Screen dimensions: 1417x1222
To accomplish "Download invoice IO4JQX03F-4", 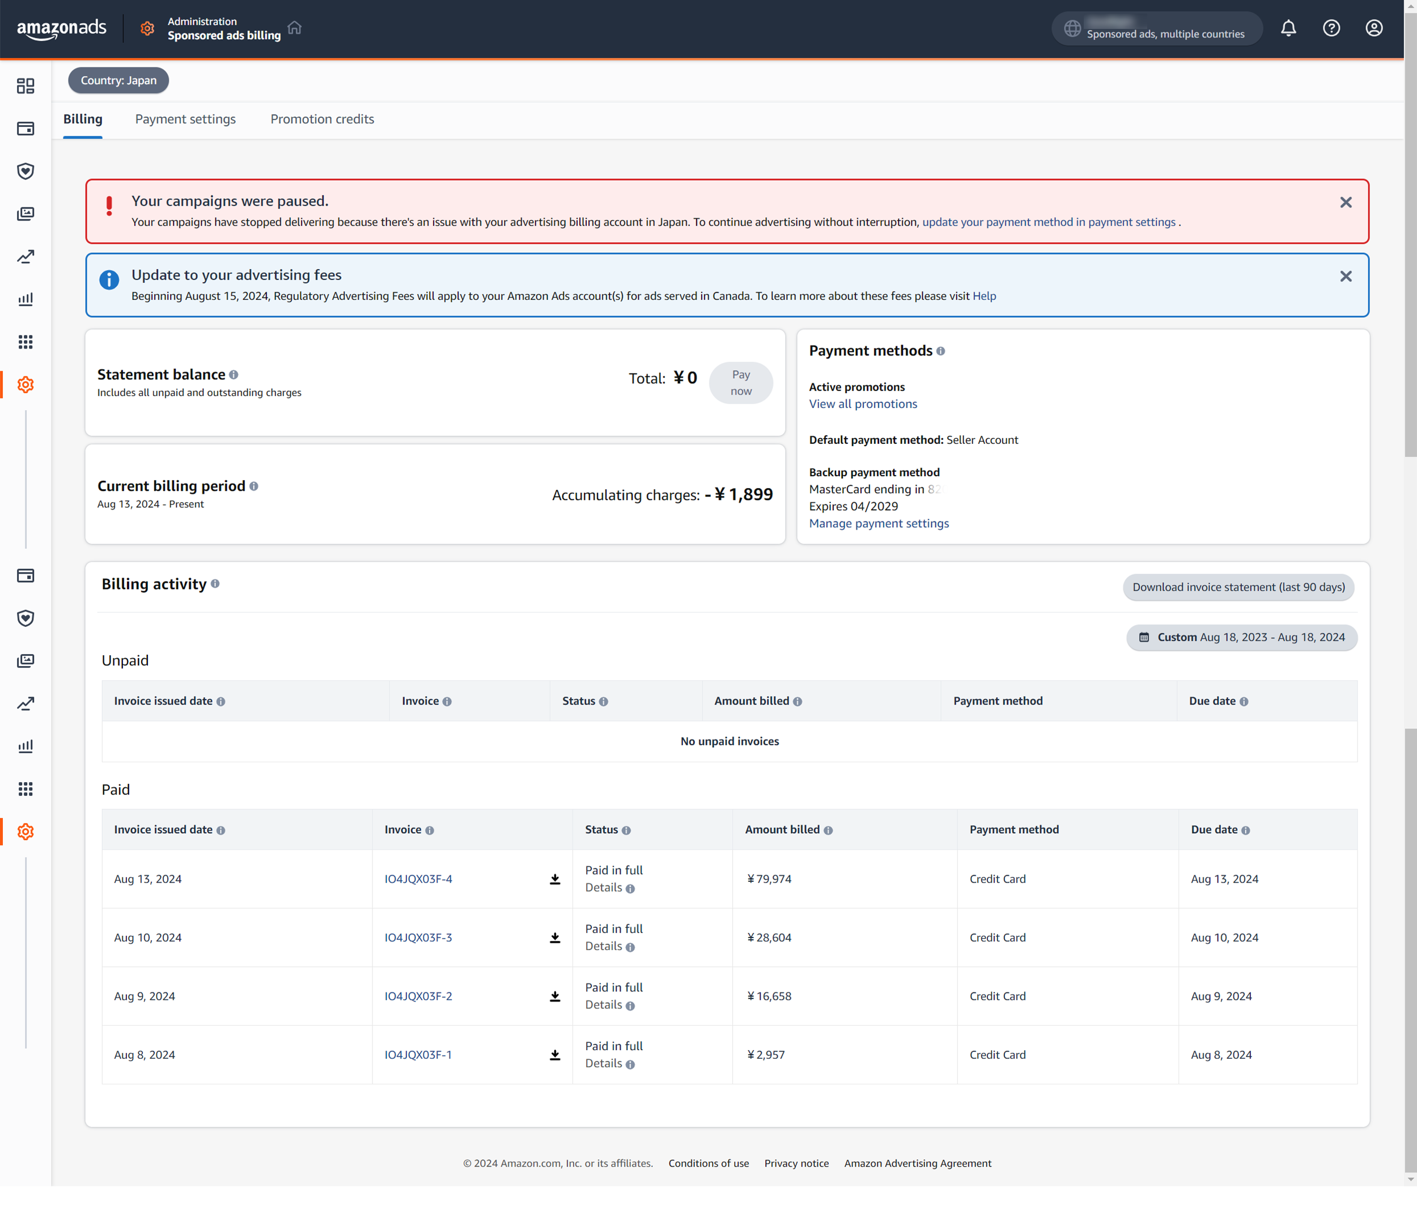I will 555,880.
